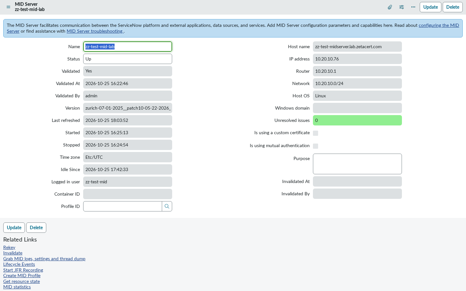Screen dimensions: 466x291
Task: Click Grab MID logs, settings and thread dump
Action: 44,259
